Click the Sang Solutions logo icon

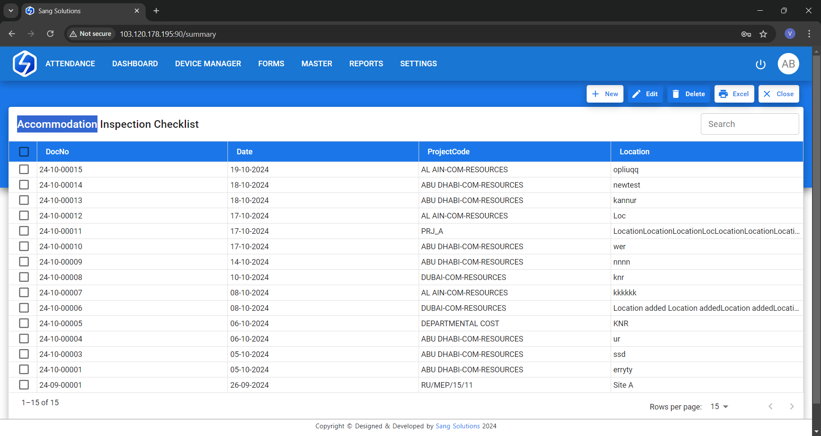25,64
